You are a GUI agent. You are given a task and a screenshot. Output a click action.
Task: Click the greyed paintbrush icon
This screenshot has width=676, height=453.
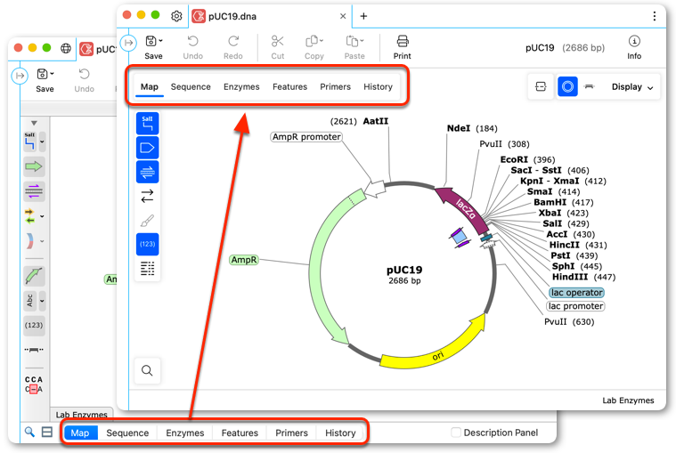tap(148, 221)
